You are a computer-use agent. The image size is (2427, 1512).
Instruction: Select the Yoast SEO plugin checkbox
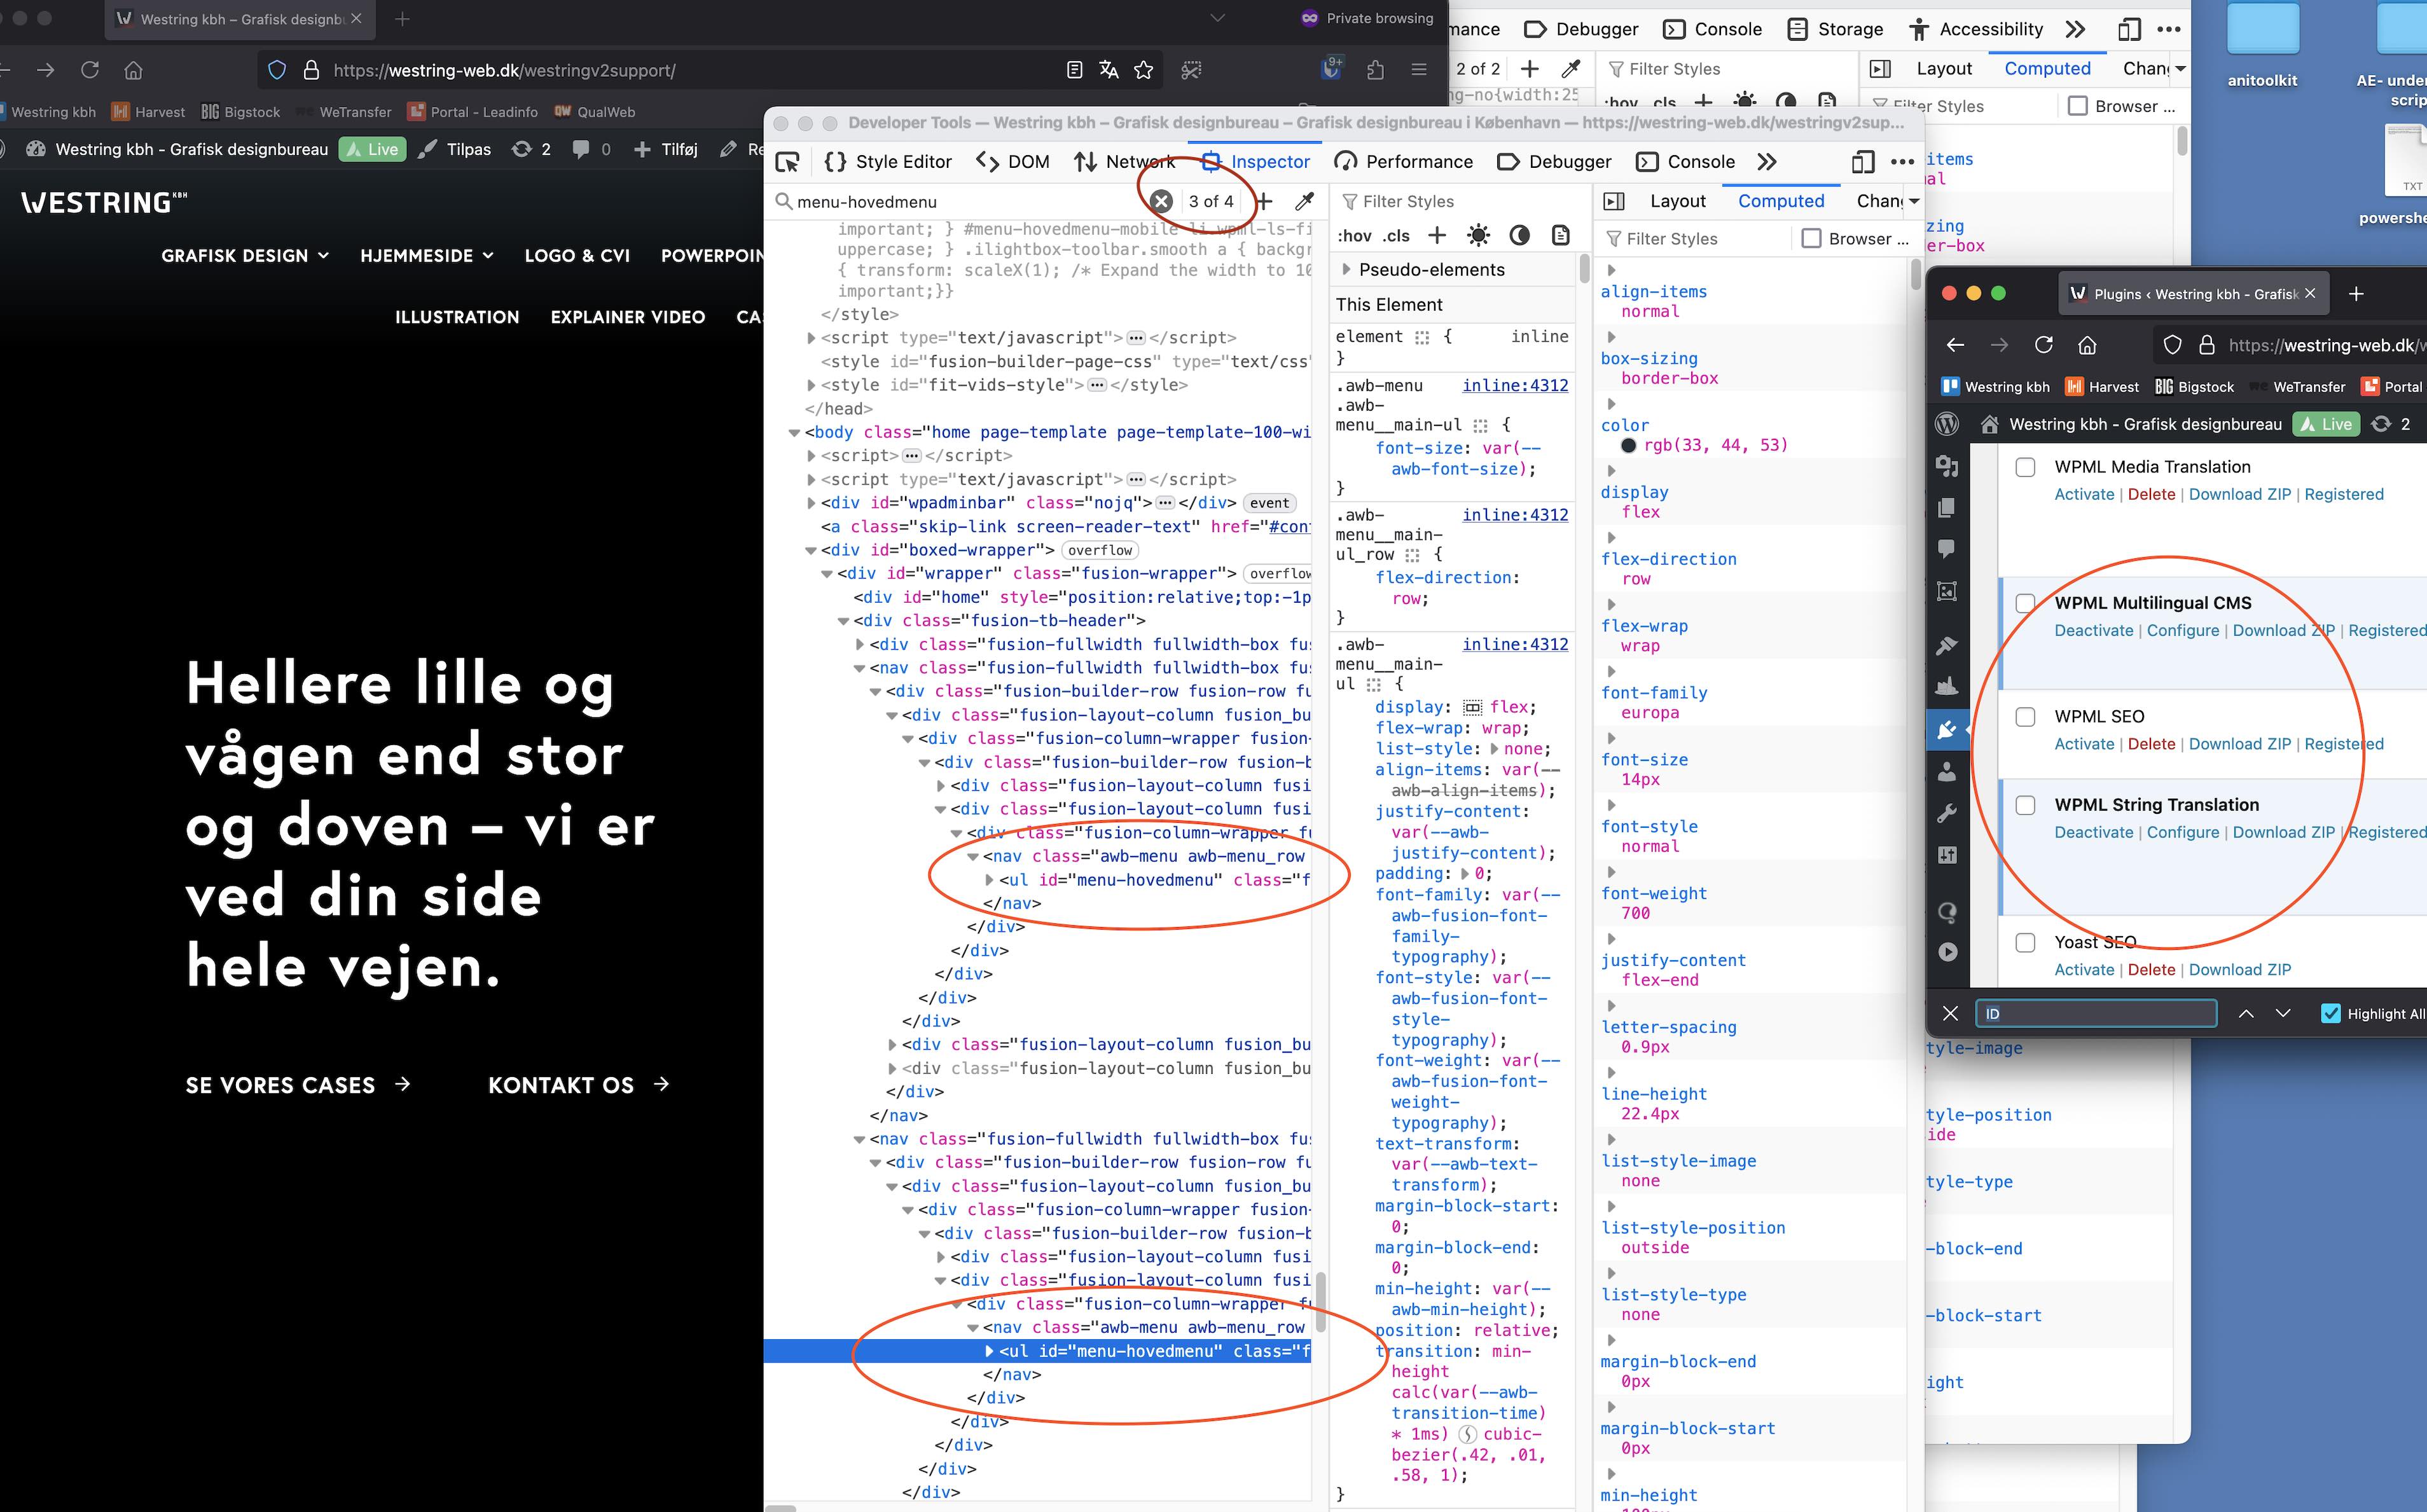pyautogui.click(x=2025, y=942)
